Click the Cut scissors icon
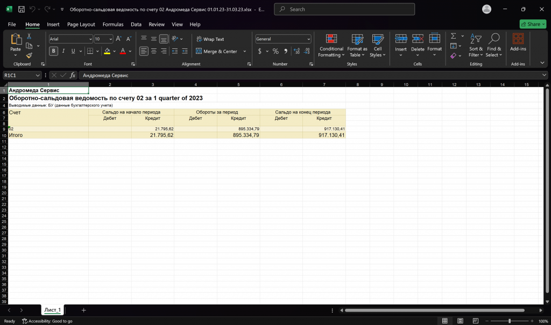Screen dimensions: 551x325 tap(29, 36)
